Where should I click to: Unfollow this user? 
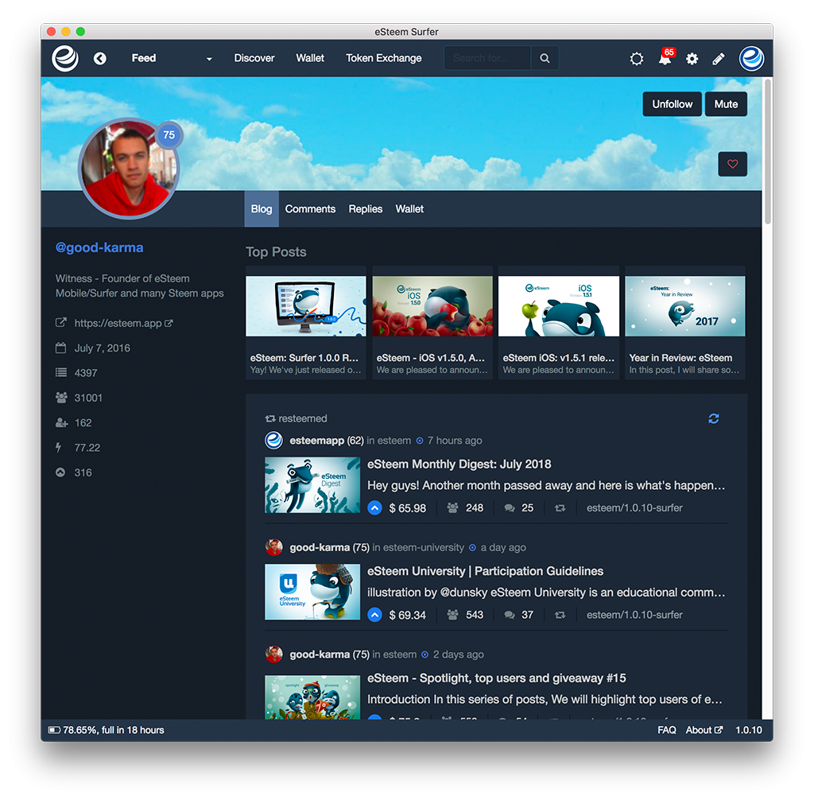pos(672,104)
